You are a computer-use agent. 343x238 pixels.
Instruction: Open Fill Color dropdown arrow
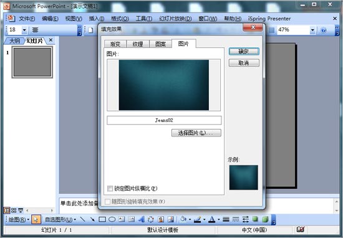click(x=190, y=219)
